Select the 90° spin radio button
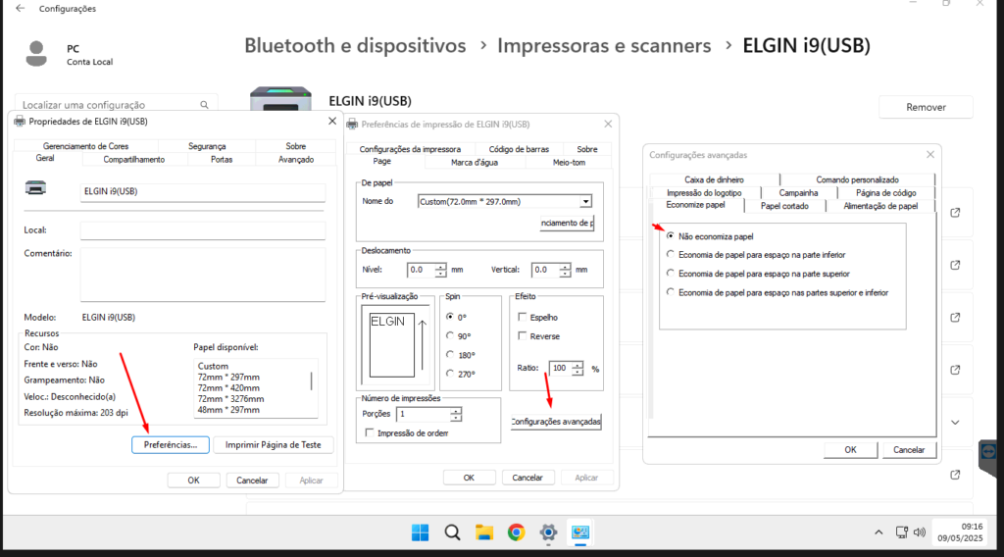Image resolution: width=1004 pixels, height=557 pixels. pos(450,336)
